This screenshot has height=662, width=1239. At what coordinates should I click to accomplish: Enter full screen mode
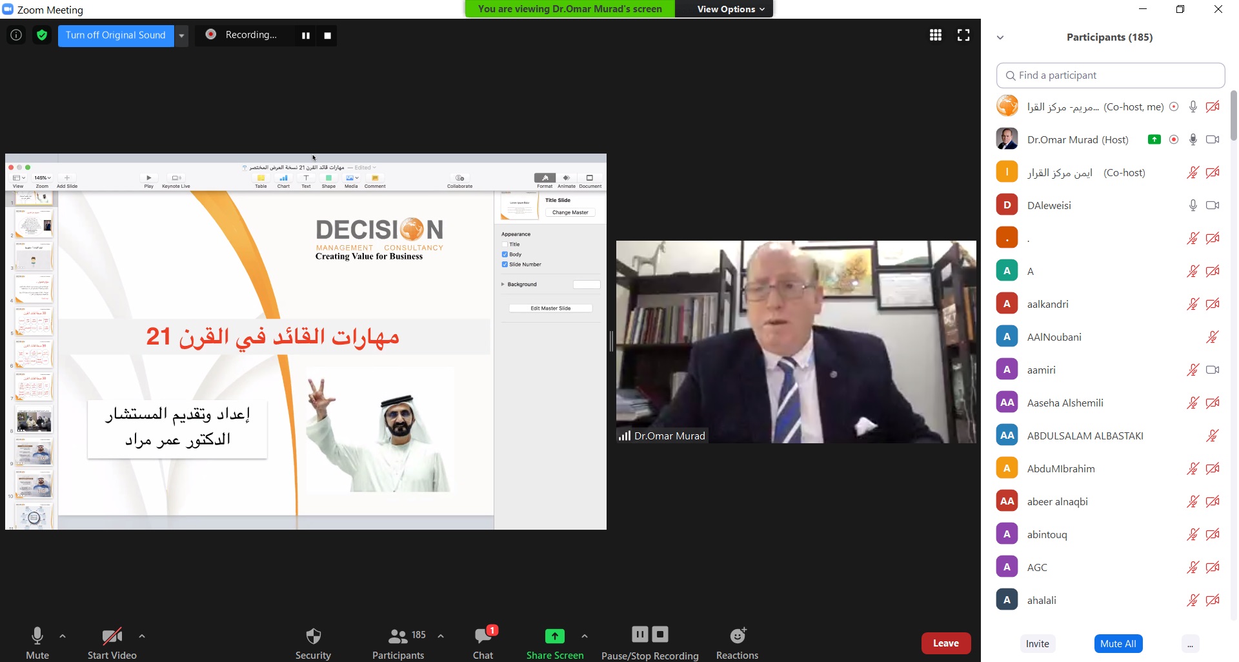963,35
